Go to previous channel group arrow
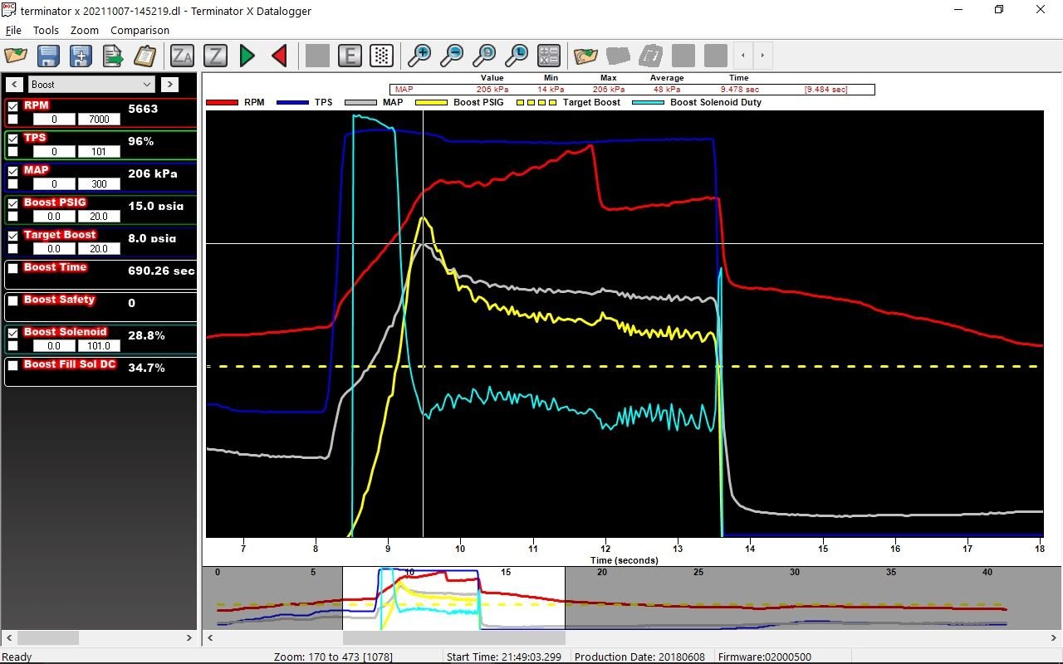 coord(14,84)
